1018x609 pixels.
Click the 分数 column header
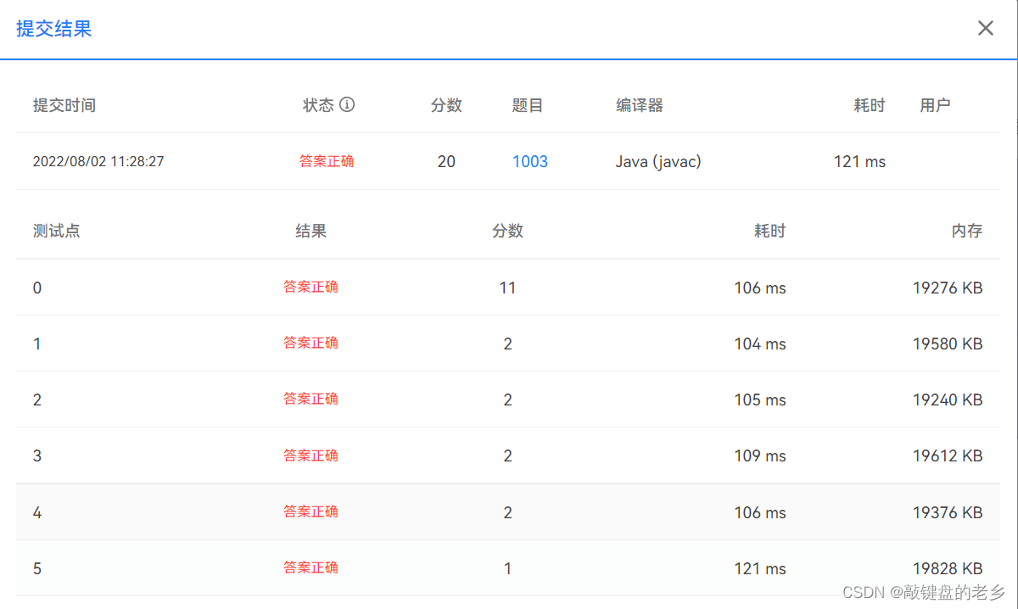[447, 104]
